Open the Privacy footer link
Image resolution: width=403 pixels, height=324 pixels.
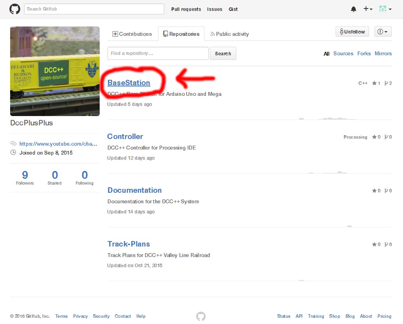(80, 316)
